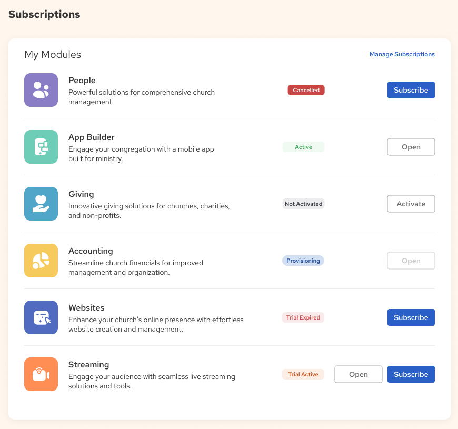Screen dimensions: 458x429
Task: Open the Manage Subscriptions link
Action: (x=402, y=54)
